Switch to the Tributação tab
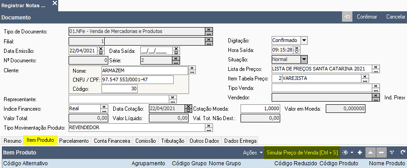Screen dimensions: 407x168 coord(173,141)
